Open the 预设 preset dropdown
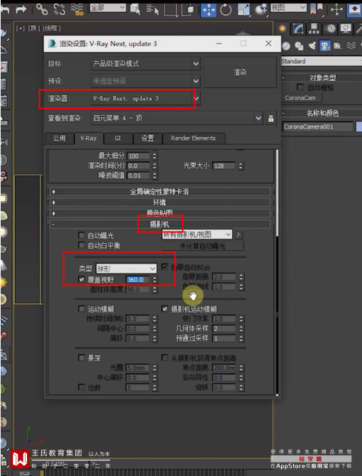The image size is (362, 476). tap(146, 81)
